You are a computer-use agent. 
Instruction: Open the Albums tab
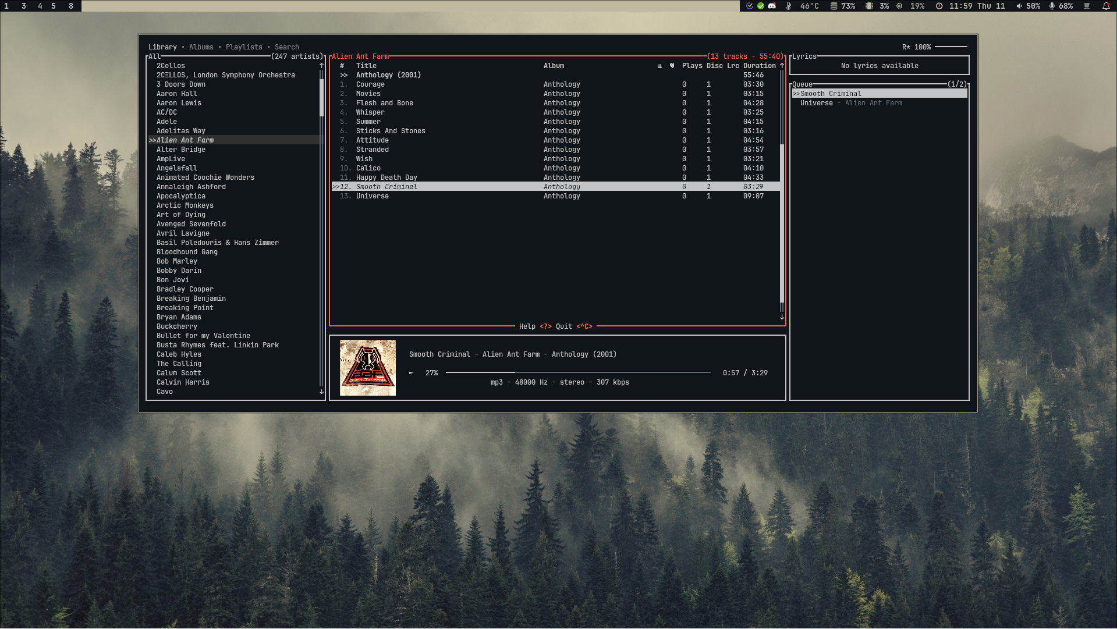coord(201,47)
